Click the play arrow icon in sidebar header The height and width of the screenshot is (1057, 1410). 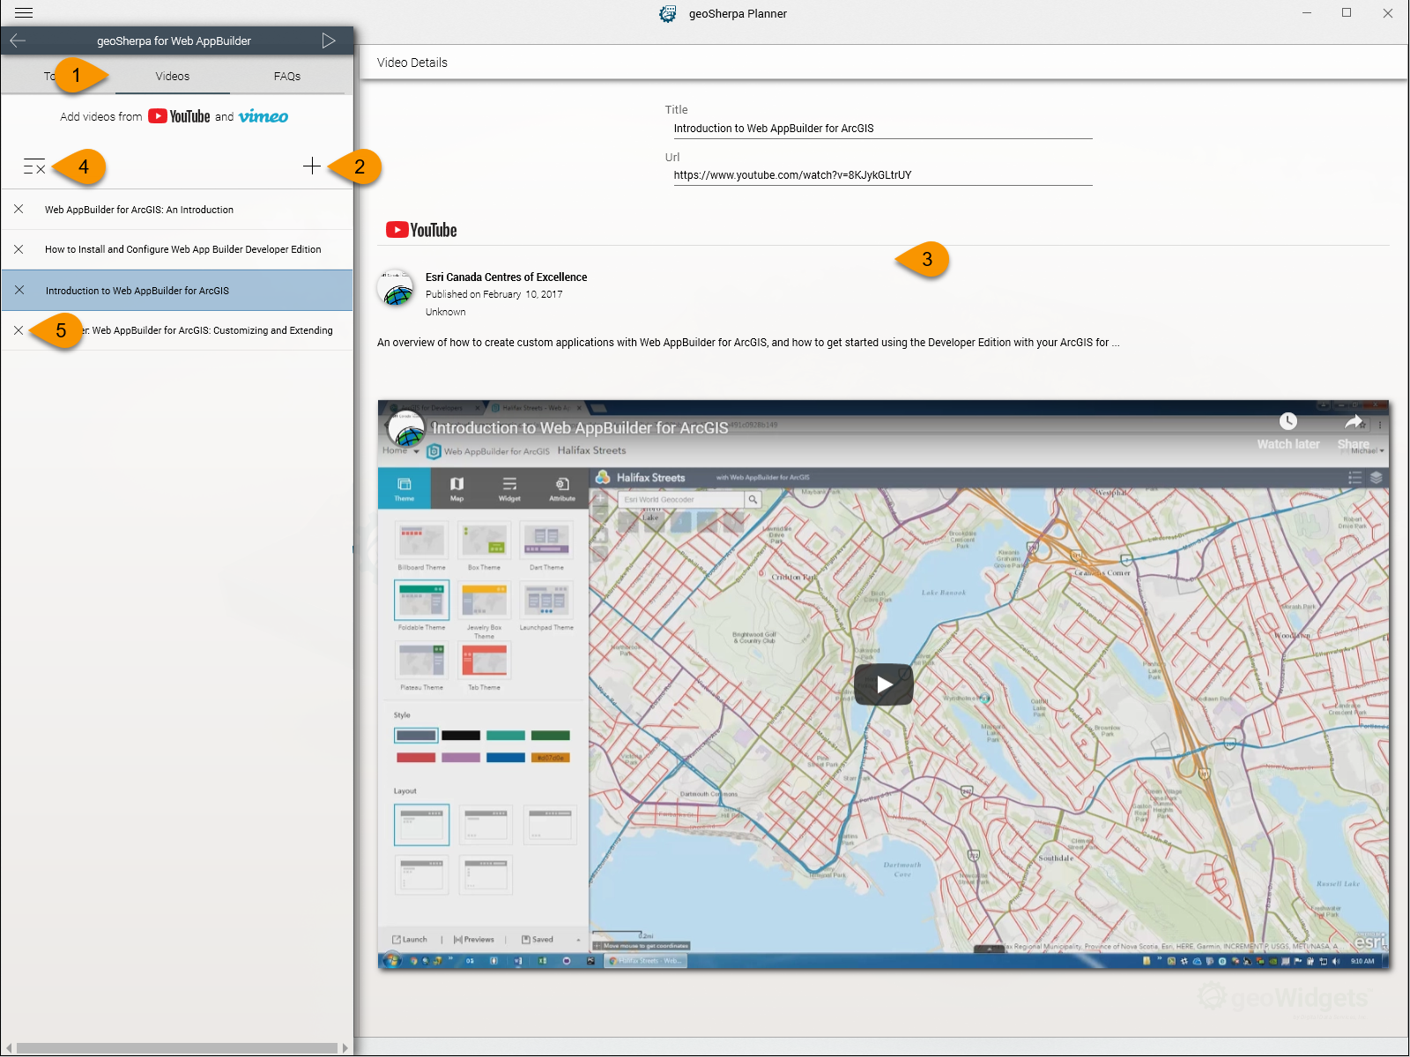(329, 41)
